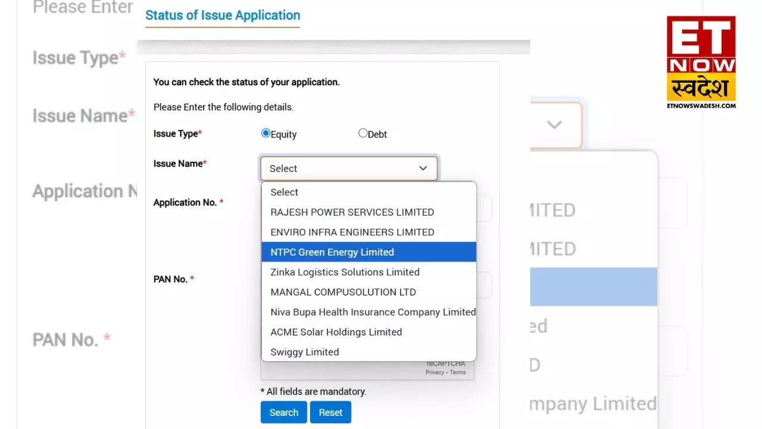Screen dimensions: 762x429
Task: Choose ENVIRO INFRA ENGINEERS LIMITED option
Action: pos(369,232)
